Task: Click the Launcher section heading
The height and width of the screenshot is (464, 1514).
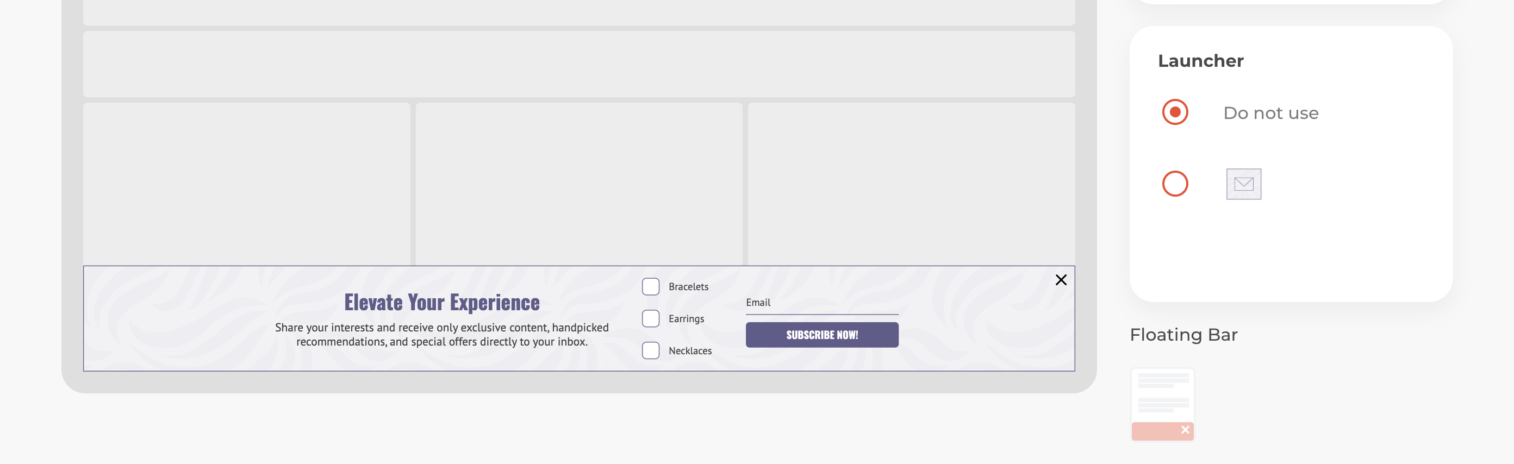Action: click(x=1200, y=61)
